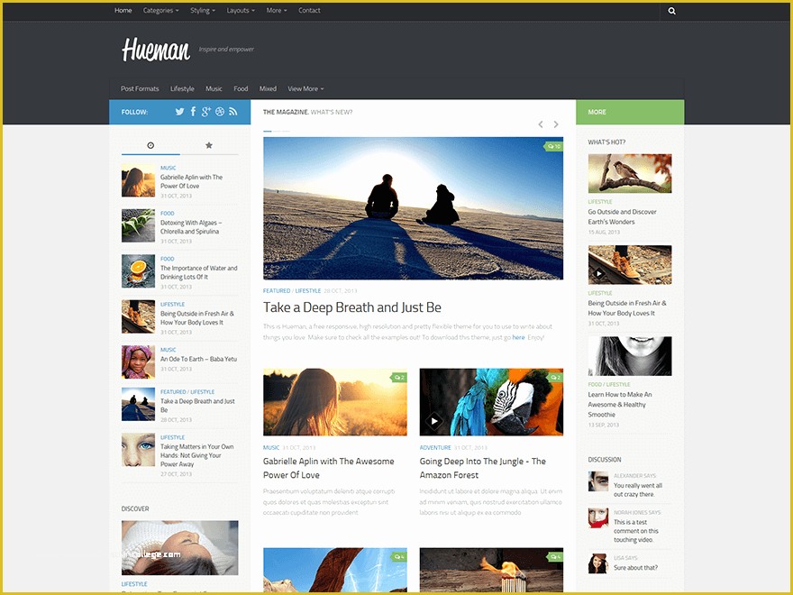This screenshot has width=793, height=595.
Task: Open Lisa's comment 'Sure about that?'
Action: click(635, 568)
